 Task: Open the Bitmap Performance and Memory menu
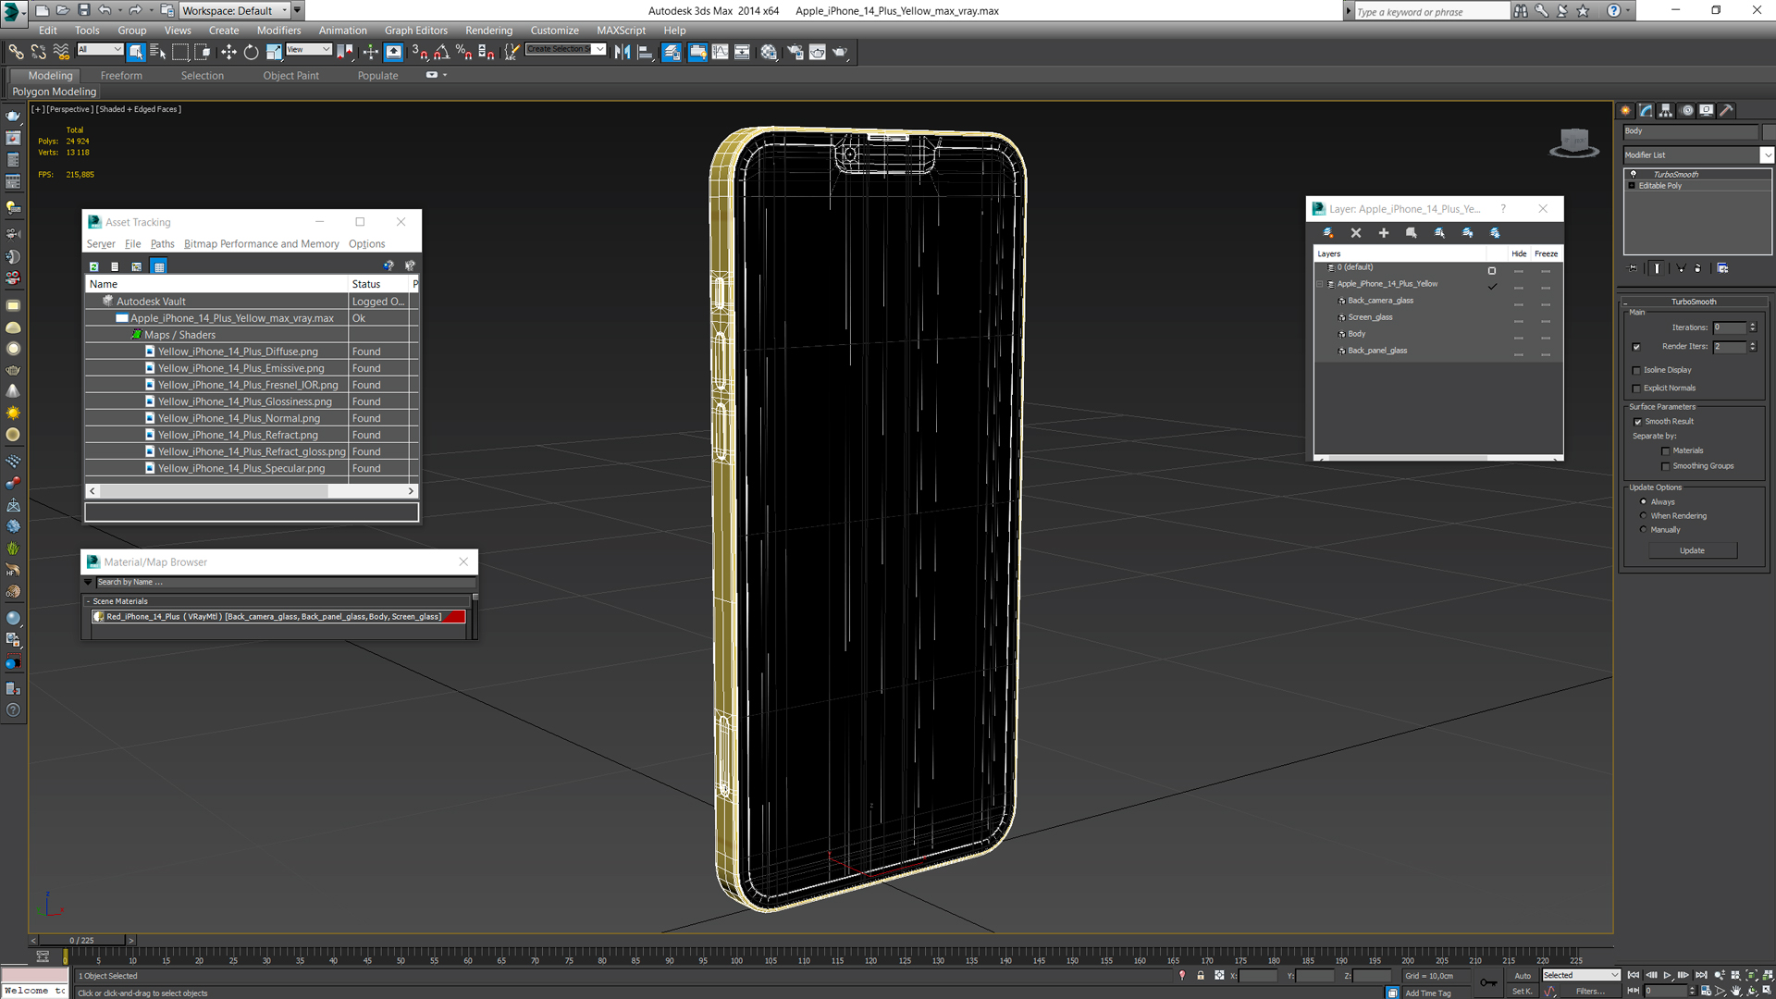click(261, 244)
